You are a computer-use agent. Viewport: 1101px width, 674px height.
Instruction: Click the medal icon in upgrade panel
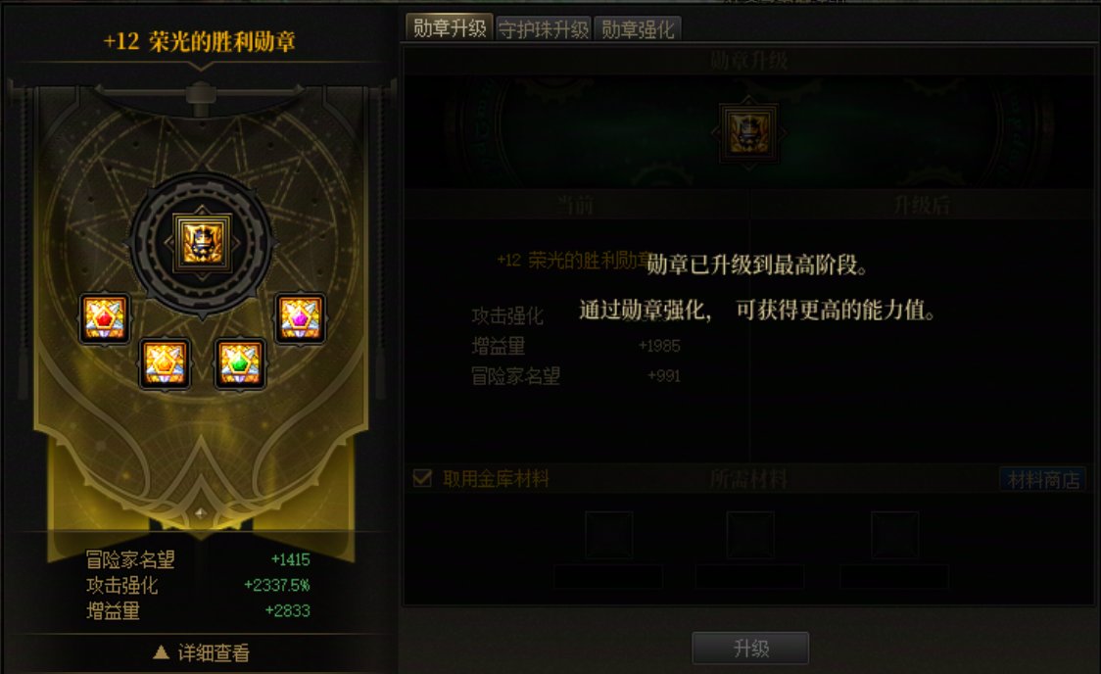[x=749, y=131]
